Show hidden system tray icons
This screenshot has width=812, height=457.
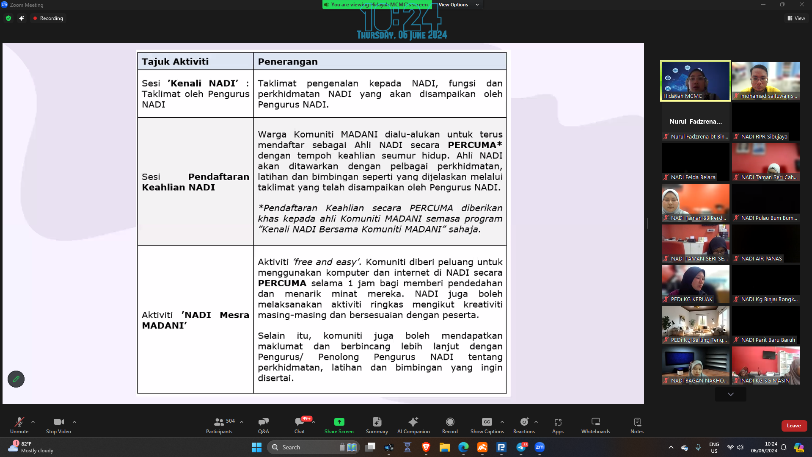point(671,447)
